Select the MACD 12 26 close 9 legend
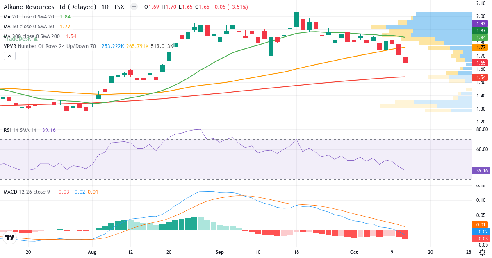 (x=27, y=192)
